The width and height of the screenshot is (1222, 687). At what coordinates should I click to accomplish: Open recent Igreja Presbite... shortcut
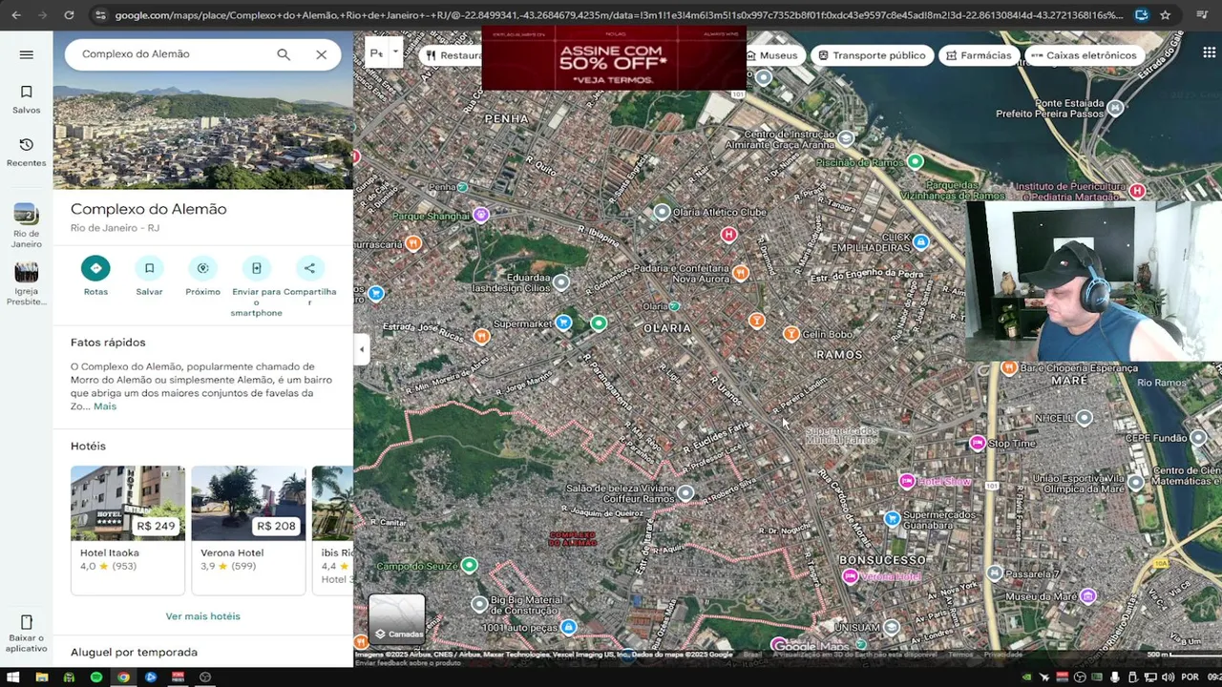tap(26, 283)
